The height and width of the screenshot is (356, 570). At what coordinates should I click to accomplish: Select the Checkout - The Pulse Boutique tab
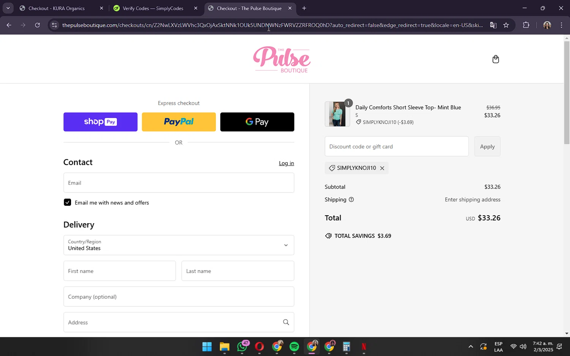(x=249, y=8)
